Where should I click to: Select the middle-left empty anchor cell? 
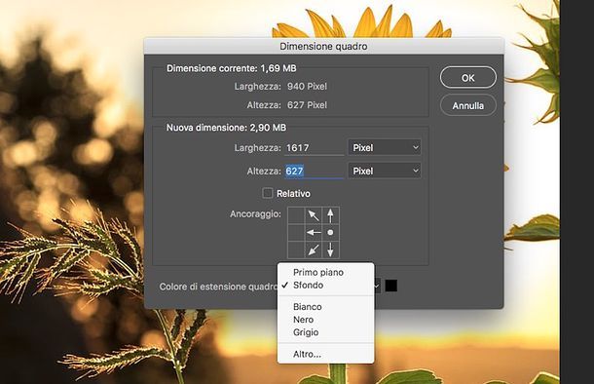[x=296, y=232]
